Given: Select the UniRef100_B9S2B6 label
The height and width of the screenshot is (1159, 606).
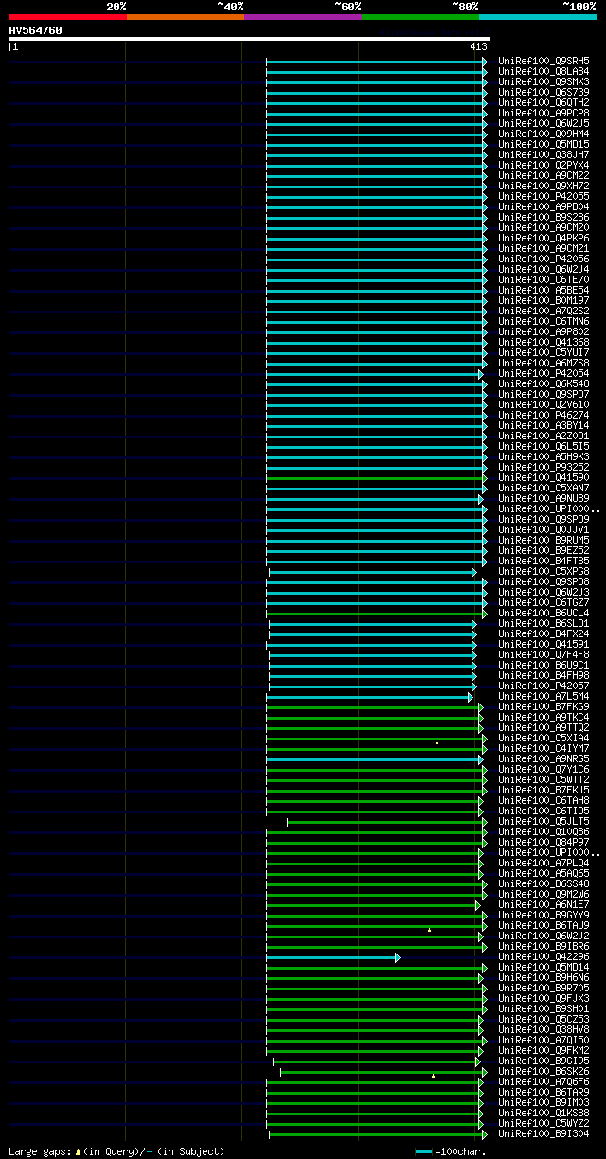Looking at the screenshot, I should (544, 217).
